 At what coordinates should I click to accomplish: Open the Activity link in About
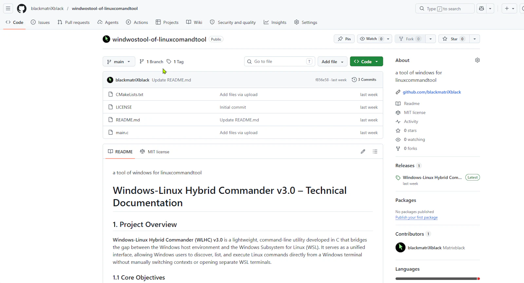coord(411,122)
